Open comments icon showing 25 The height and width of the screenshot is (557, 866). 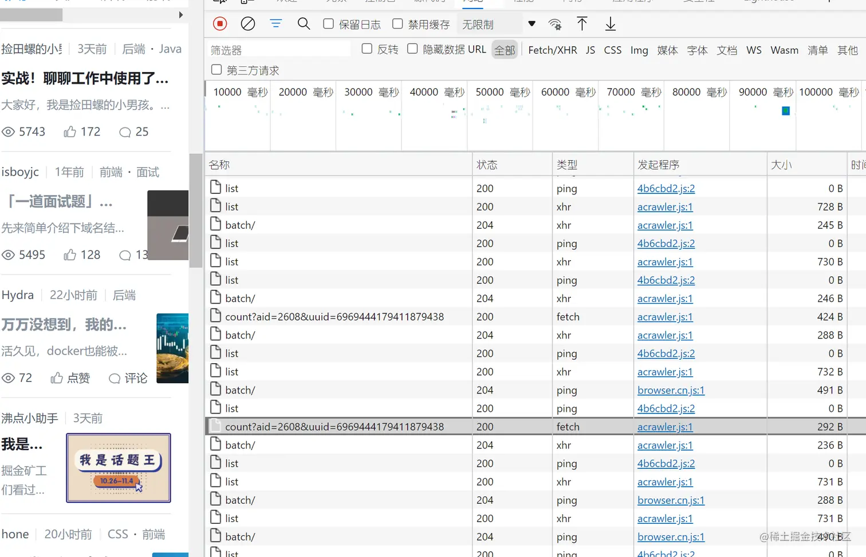[125, 132]
